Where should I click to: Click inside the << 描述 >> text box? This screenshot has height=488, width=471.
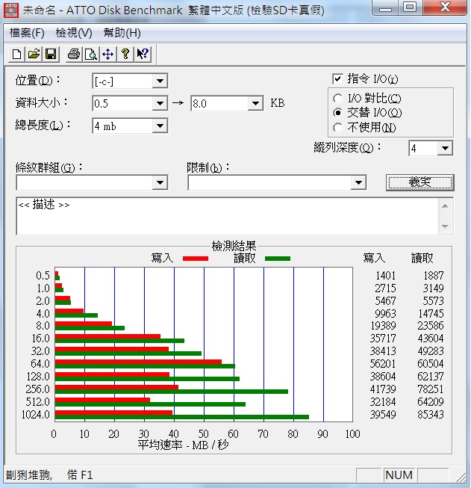point(227,216)
